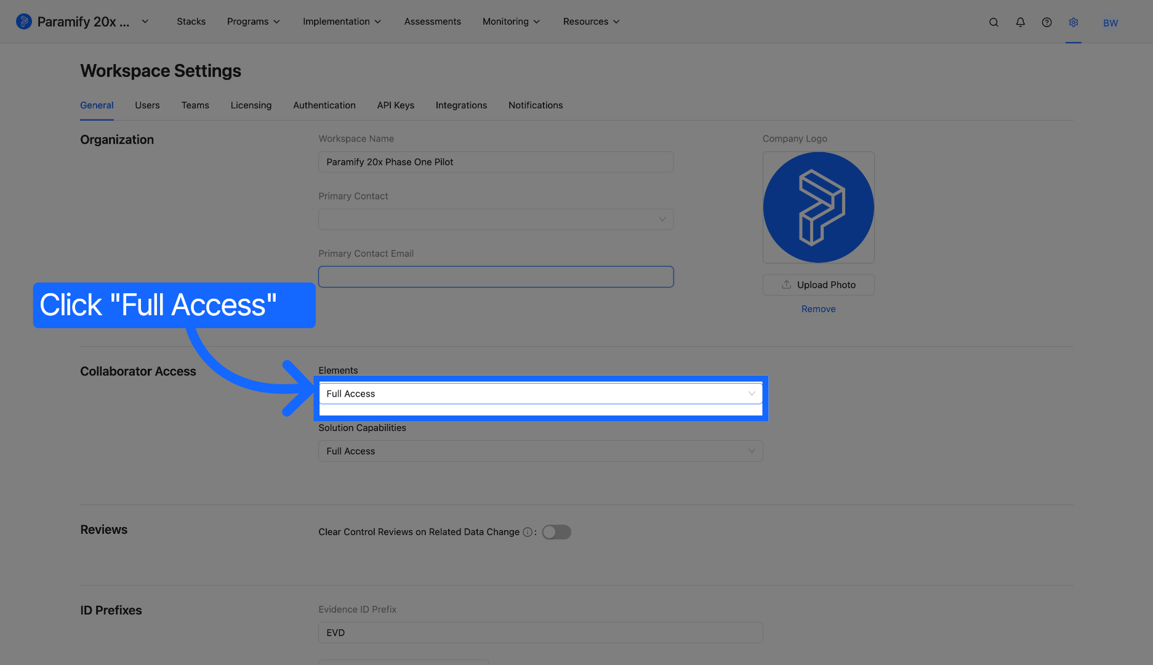Screen dimensions: 1153x665
Task: Open the help question mark icon
Action: click(1047, 22)
